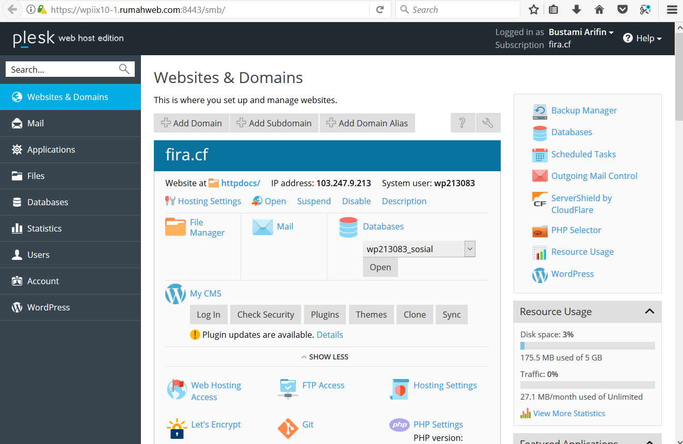Open the Backup Manager icon
683x444 pixels.
pos(539,111)
